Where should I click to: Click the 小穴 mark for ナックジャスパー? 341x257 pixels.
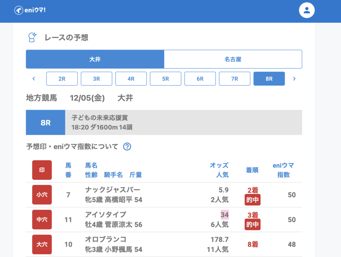click(42, 195)
